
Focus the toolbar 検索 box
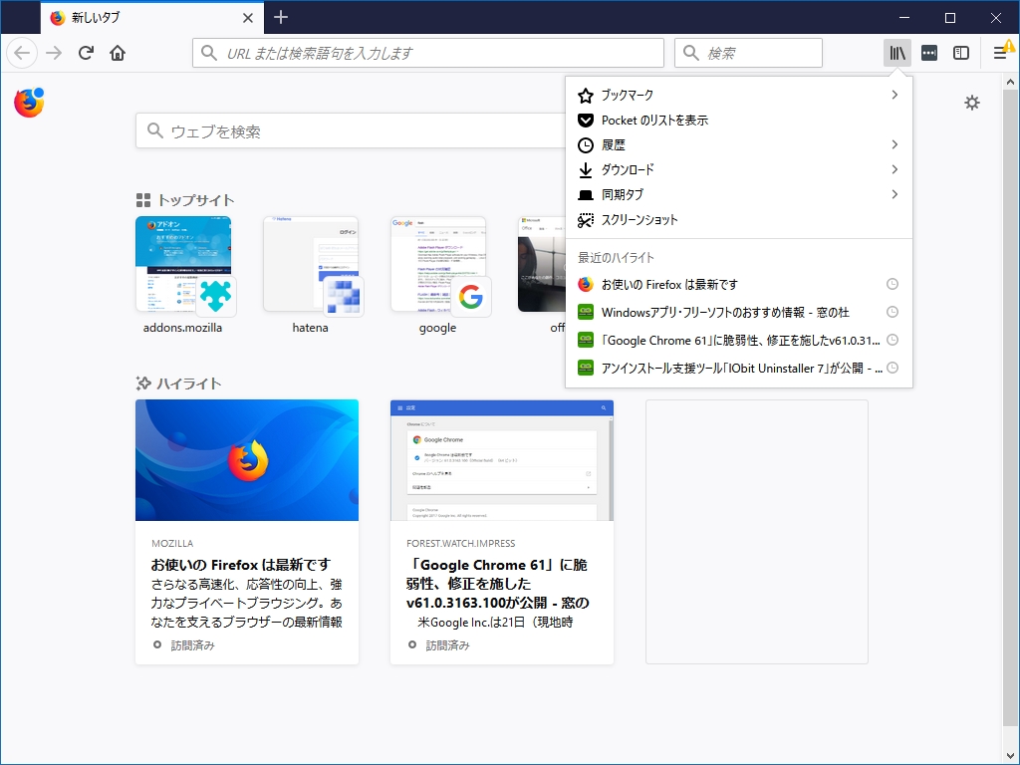(748, 53)
